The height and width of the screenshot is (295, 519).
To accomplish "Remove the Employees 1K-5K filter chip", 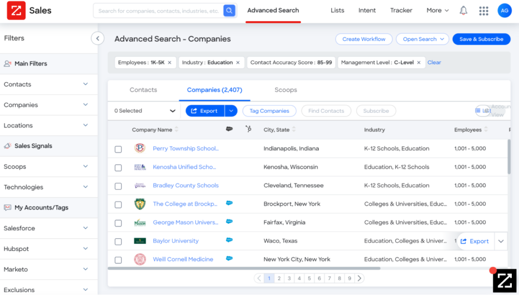I will coord(169,62).
